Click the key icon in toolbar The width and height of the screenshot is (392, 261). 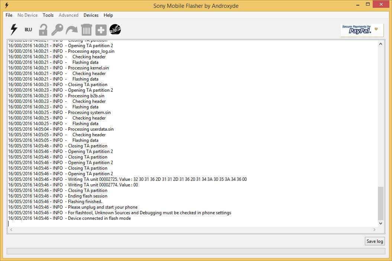57,30
